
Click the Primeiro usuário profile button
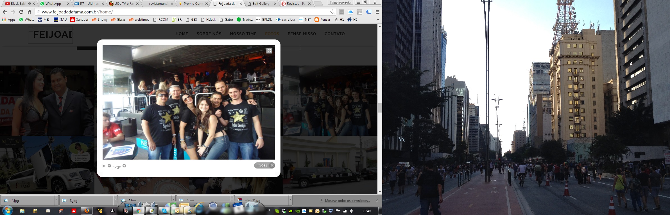[x=341, y=3]
